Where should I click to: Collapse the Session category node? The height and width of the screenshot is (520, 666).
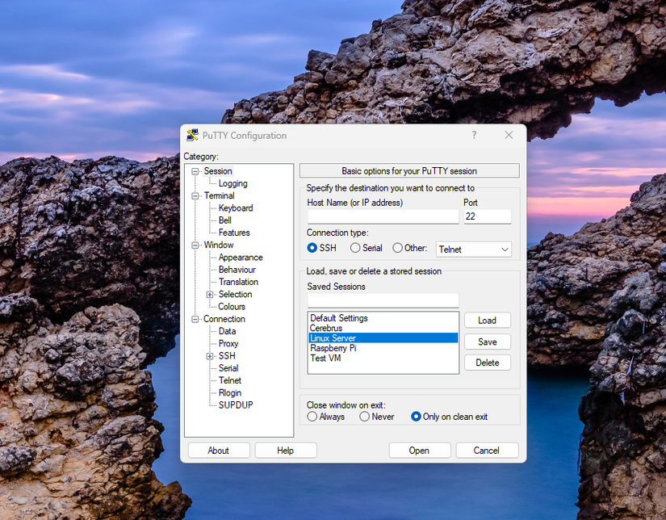[x=195, y=171]
